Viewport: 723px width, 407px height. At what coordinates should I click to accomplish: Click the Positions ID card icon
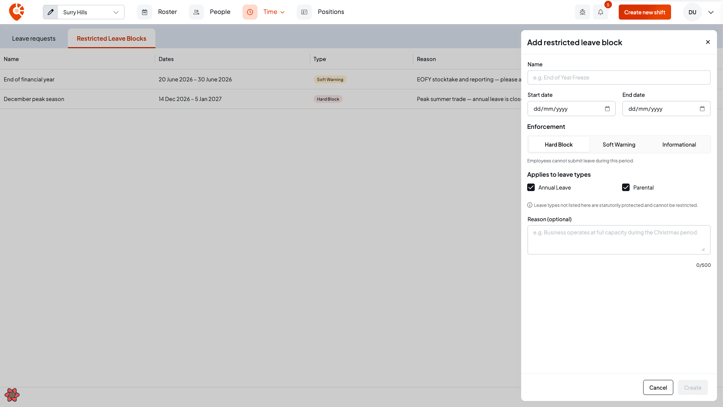point(304,12)
